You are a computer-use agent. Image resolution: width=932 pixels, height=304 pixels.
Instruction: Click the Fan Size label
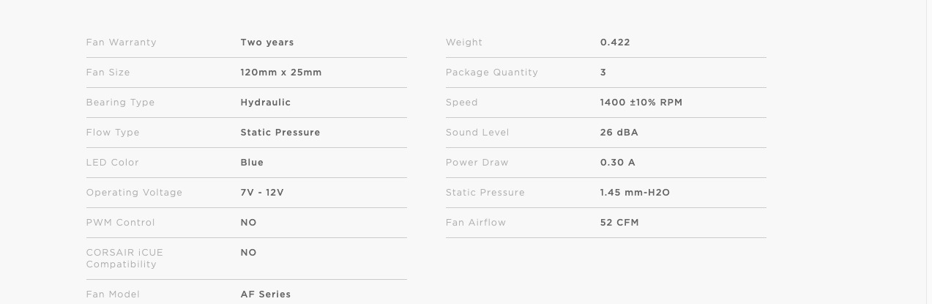108,73
